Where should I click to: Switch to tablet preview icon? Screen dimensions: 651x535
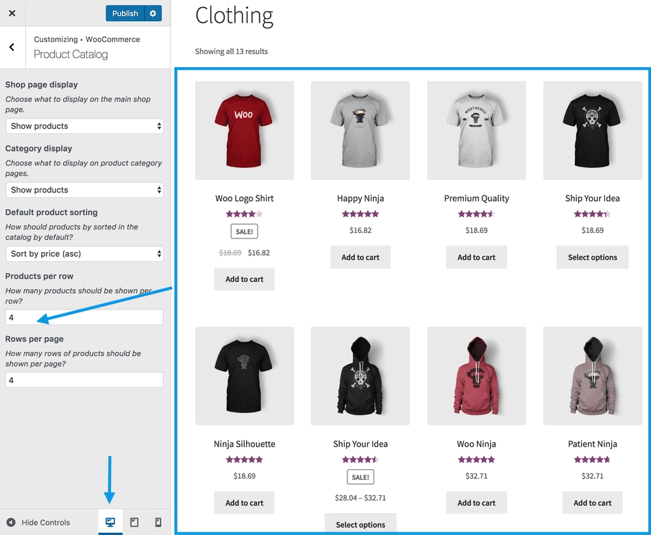134,522
